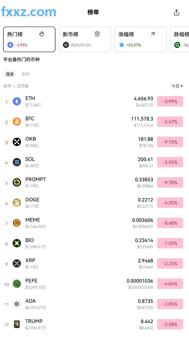The width and height of the screenshot is (189, 337).
Task: Click the ETH coin logo icon
Action: click(x=17, y=101)
